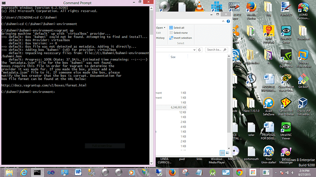Launch GeForce Experience desktop shortcut
This screenshot has width=316, height=177.
point(286,59)
